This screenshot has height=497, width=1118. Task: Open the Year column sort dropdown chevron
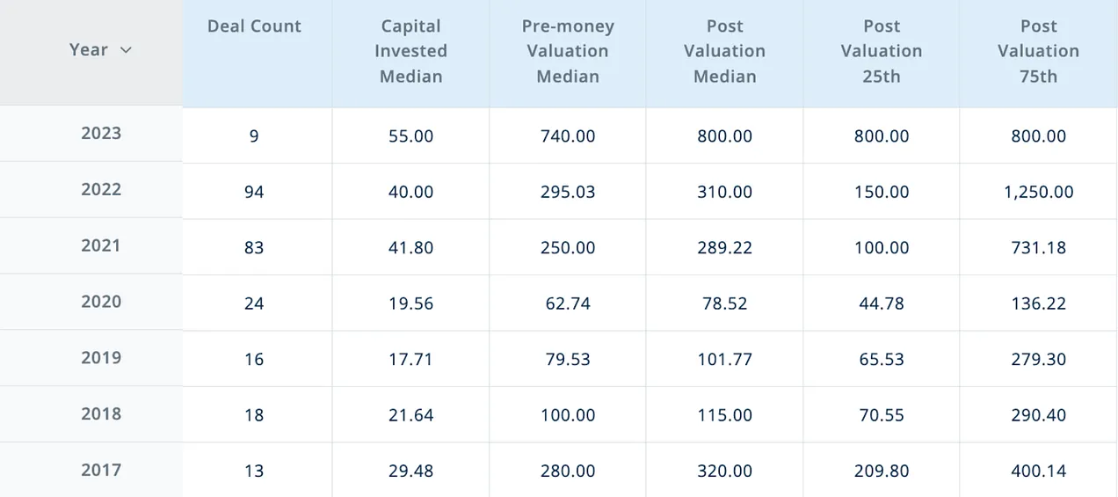pyautogui.click(x=126, y=50)
